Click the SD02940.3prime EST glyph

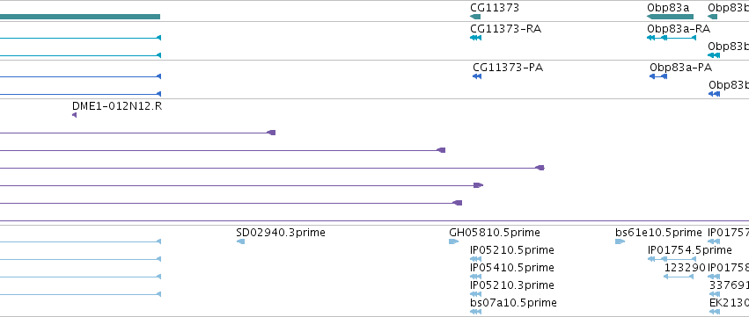[x=240, y=241]
